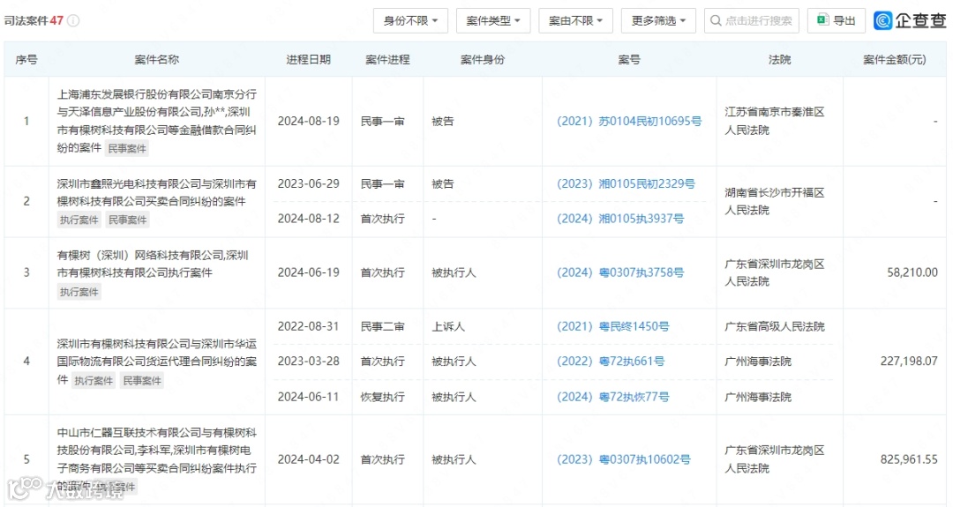953x507 pixels.
Task: Click the 案件进程 column header
Action: [387, 59]
